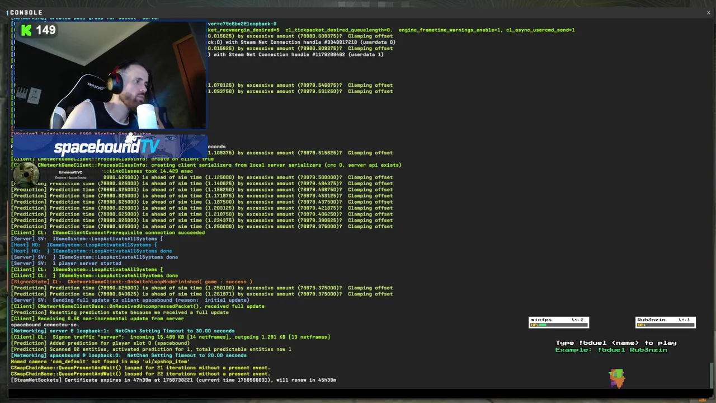The image size is (716, 403).
Task: Click the mixfps HP bar
Action: coord(558,325)
